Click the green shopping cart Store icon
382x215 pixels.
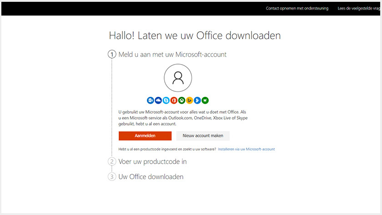click(205, 100)
